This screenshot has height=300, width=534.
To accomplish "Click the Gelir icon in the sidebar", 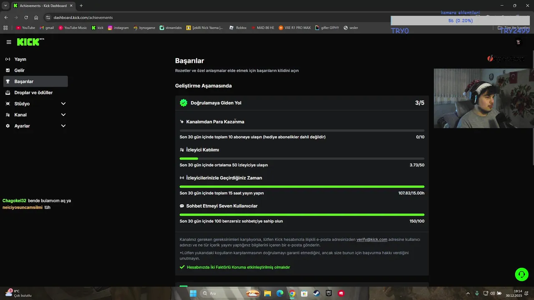I will point(8,70).
